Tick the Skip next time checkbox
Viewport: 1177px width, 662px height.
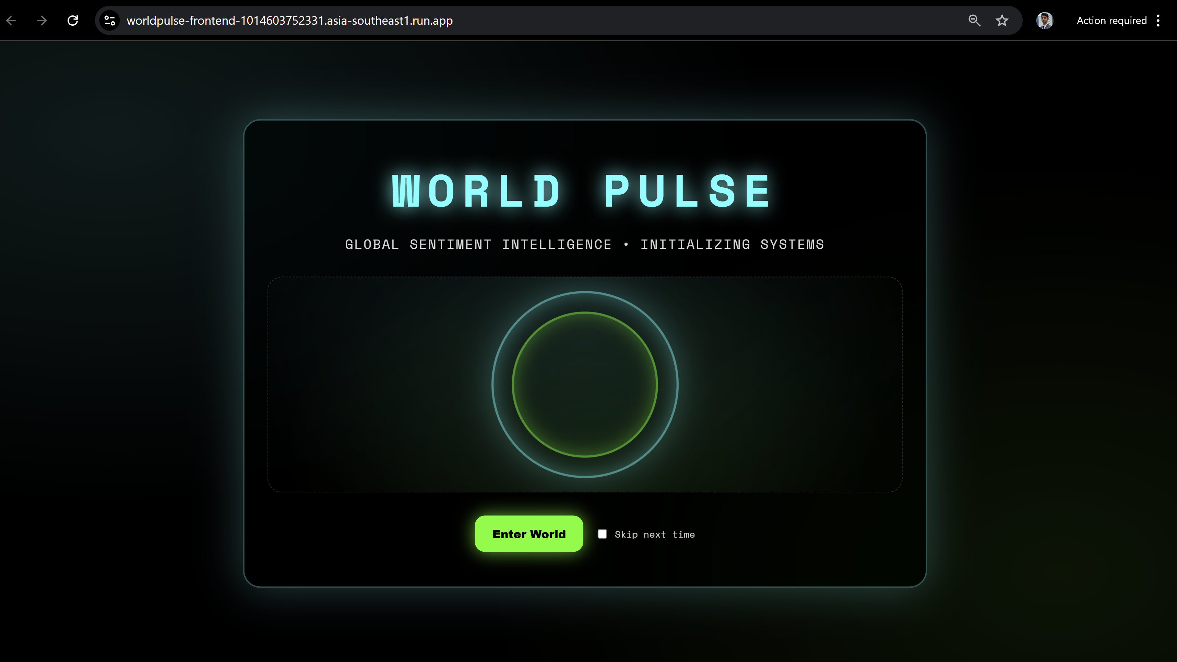click(602, 534)
